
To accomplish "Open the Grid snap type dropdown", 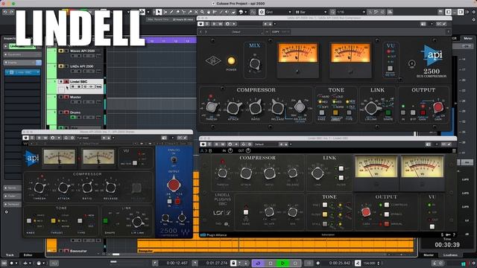I will tap(279, 12).
